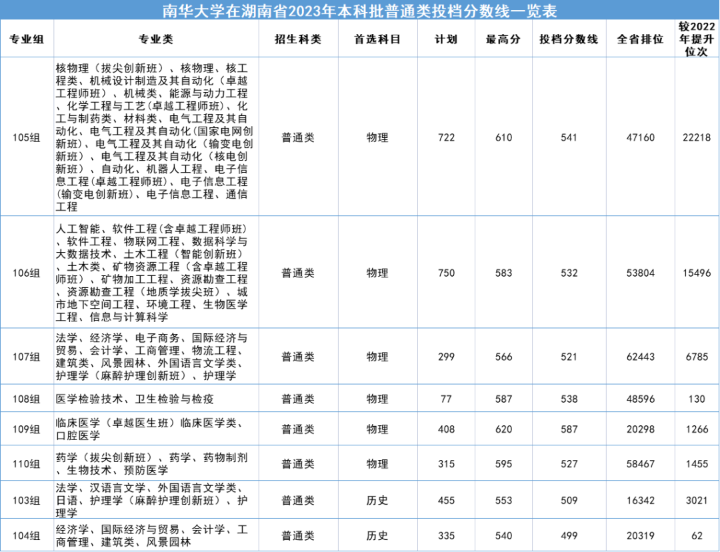Select the 全省排位 value 47160 cell

click(637, 137)
